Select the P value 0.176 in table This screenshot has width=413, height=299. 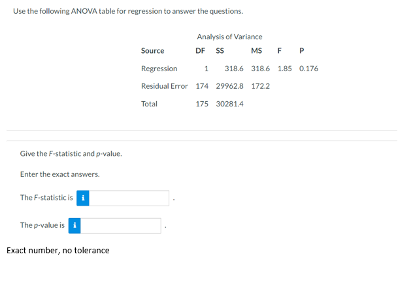point(308,69)
